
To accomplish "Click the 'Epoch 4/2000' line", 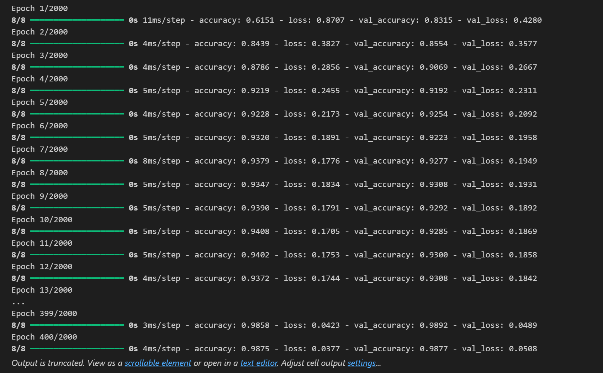I will coord(39,79).
